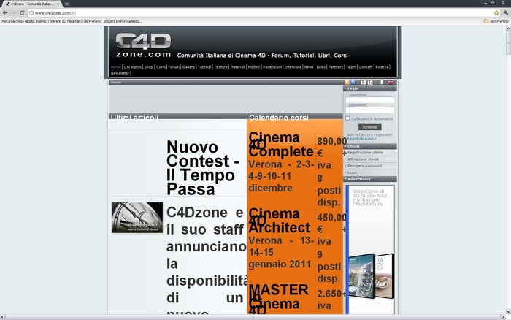Open the Ricerca menu item

tap(382, 67)
